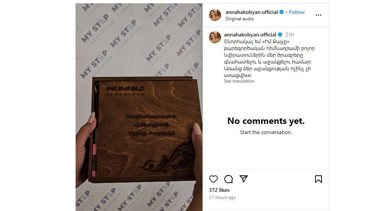Like the post with the heart icon
This screenshot has width=384, height=211.
click(213, 179)
